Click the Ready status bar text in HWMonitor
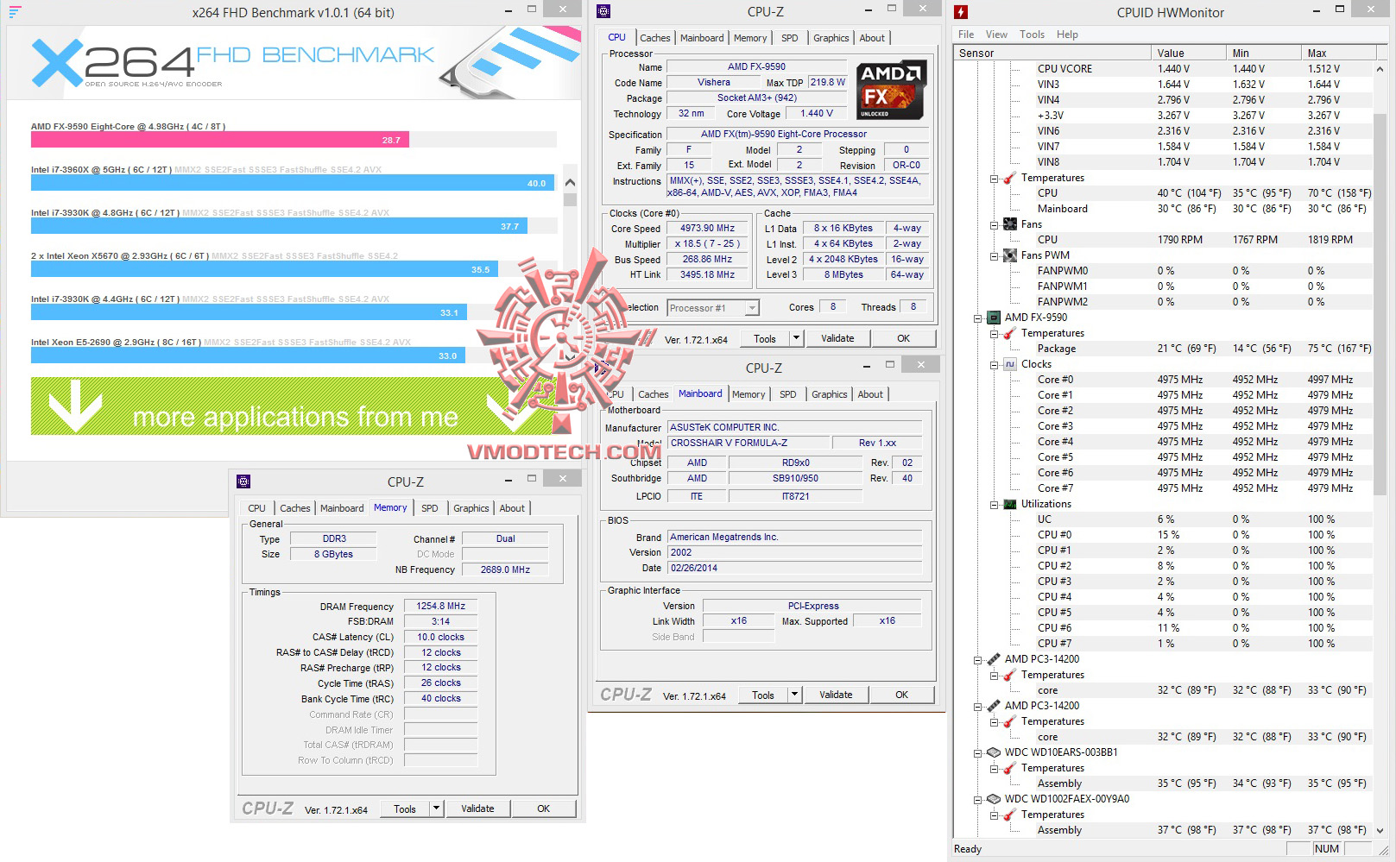This screenshot has height=862, width=1396. tap(968, 849)
